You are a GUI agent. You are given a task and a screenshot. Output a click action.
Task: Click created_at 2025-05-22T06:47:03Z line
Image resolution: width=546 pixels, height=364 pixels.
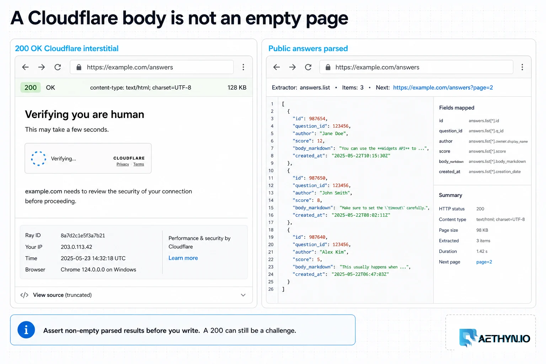point(341,274)
